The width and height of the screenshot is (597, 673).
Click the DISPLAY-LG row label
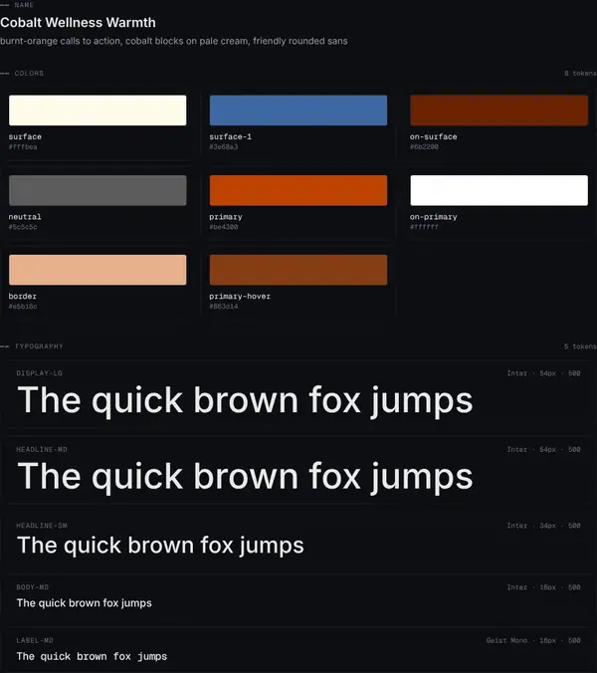coord(40,373)
